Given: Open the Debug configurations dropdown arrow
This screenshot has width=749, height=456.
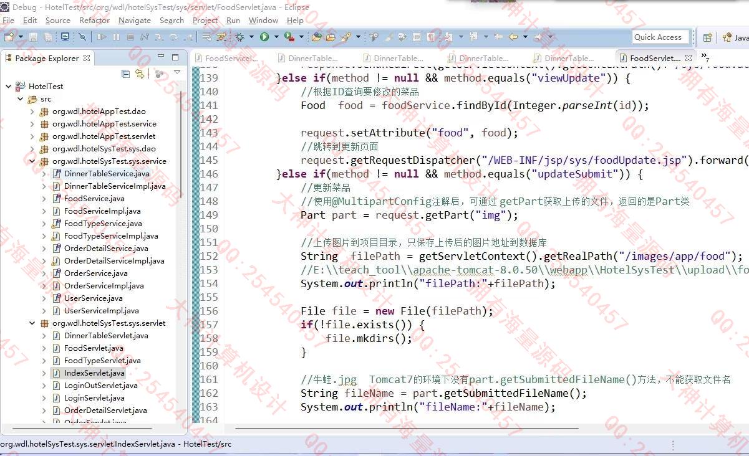Looking at the screenshot, I should [251, 37].
